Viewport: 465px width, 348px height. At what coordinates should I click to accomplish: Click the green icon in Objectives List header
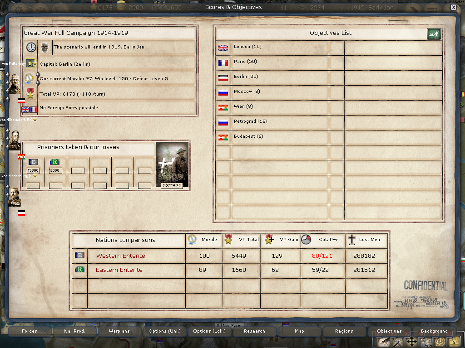pos(434,34)
